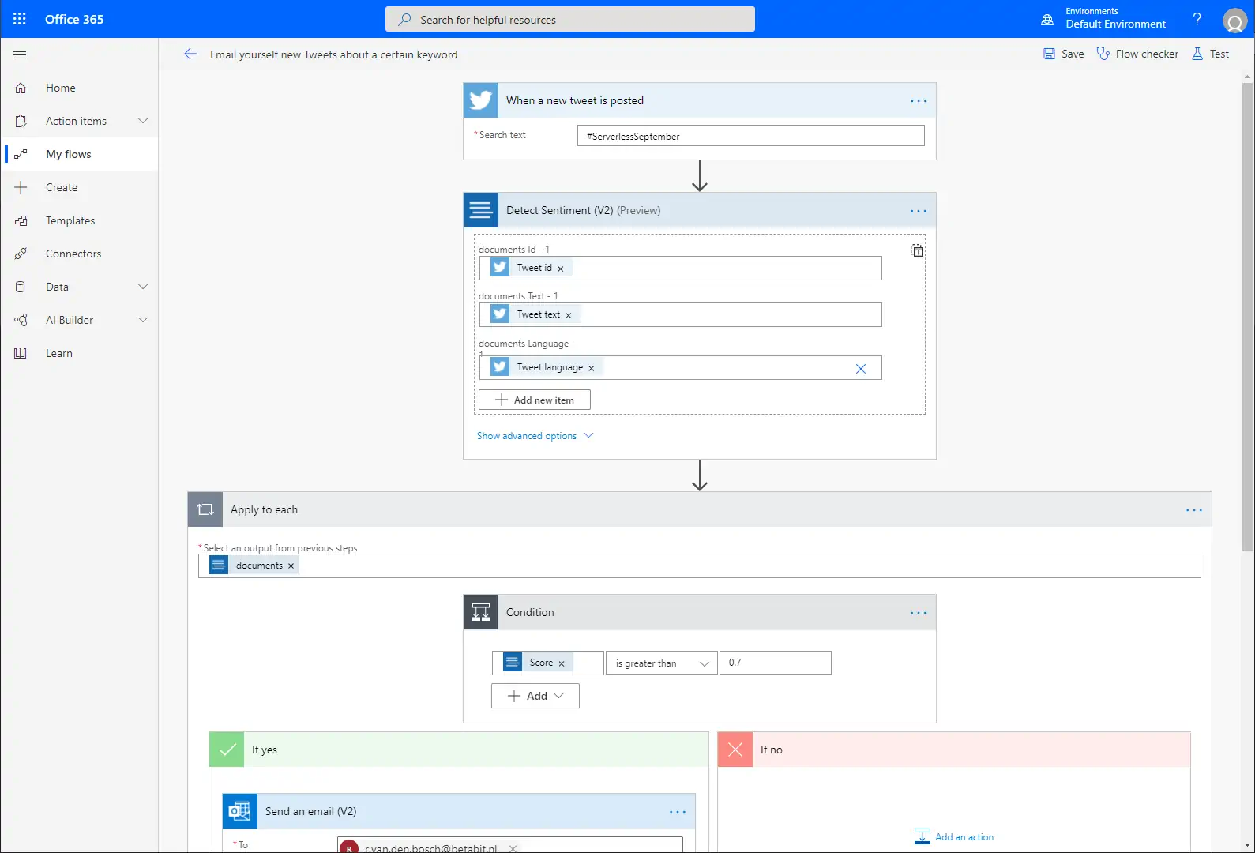Remove the Score token from condition
This screenshot has height=853, width=1255.
click(562, 663)
